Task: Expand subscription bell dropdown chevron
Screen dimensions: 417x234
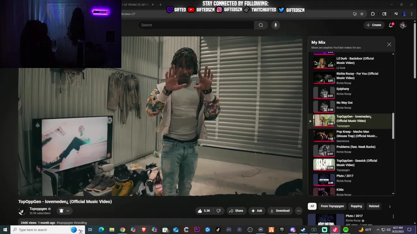Action: 68,211
